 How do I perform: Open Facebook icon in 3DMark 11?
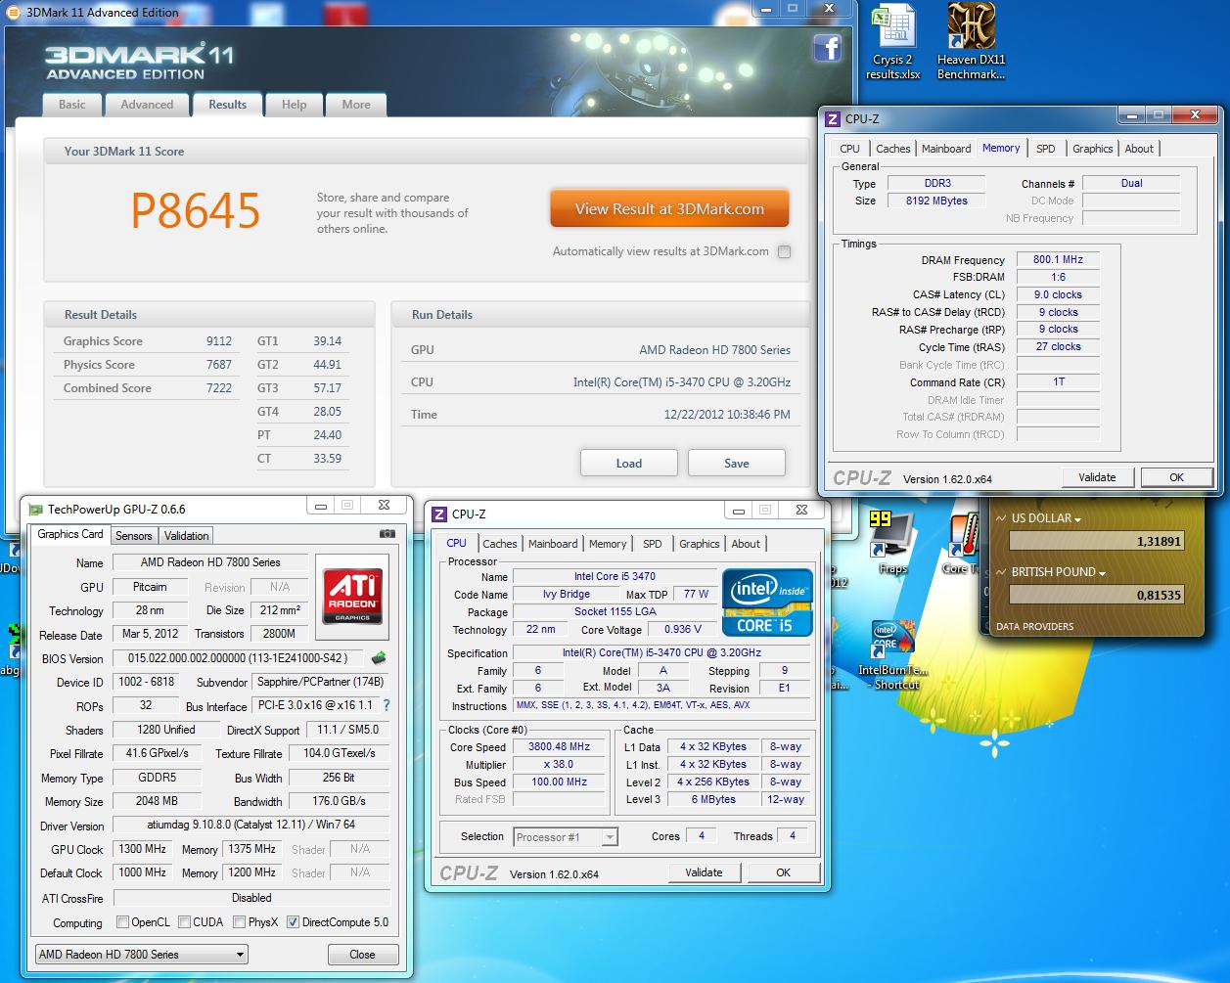pyautogui.click(x=827, y=47)
